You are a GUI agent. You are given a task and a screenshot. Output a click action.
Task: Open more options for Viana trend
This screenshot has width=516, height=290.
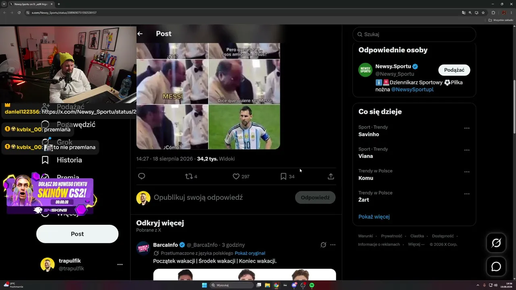pos(467,150)
